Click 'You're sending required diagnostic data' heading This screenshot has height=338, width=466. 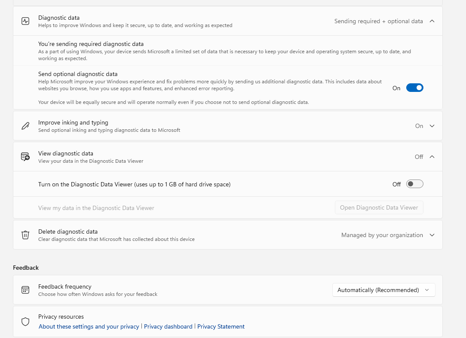91,44
